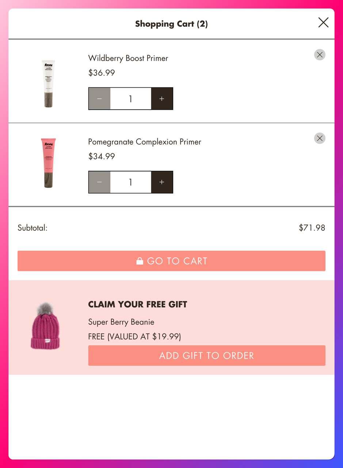Close the shopping cart panel

tap(323, 23)
